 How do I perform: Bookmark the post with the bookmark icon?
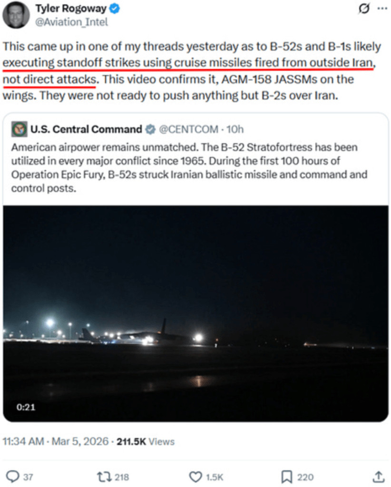point(287,476)
